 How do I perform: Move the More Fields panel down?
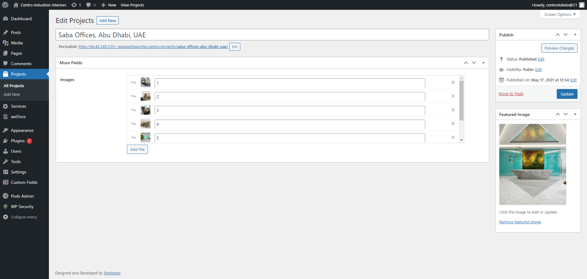pos(474,63)
